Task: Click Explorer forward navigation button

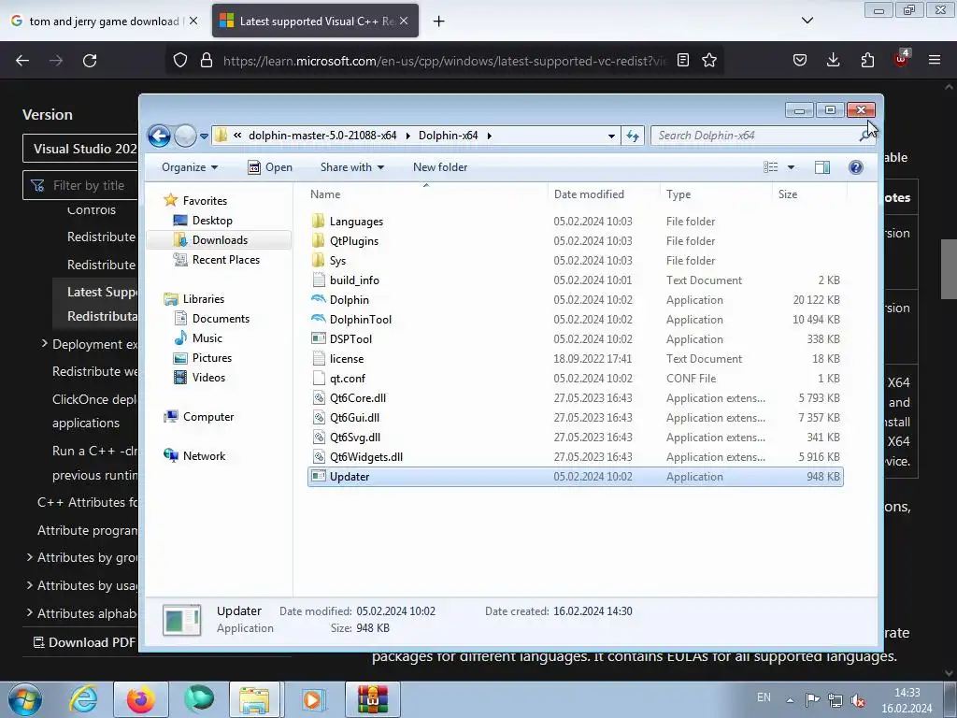Action: (185, 136)
